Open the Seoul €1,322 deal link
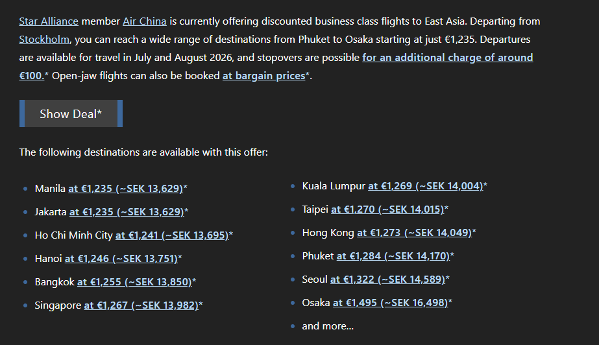This screenshot has height=345, width=599. [x=387, y=279]
